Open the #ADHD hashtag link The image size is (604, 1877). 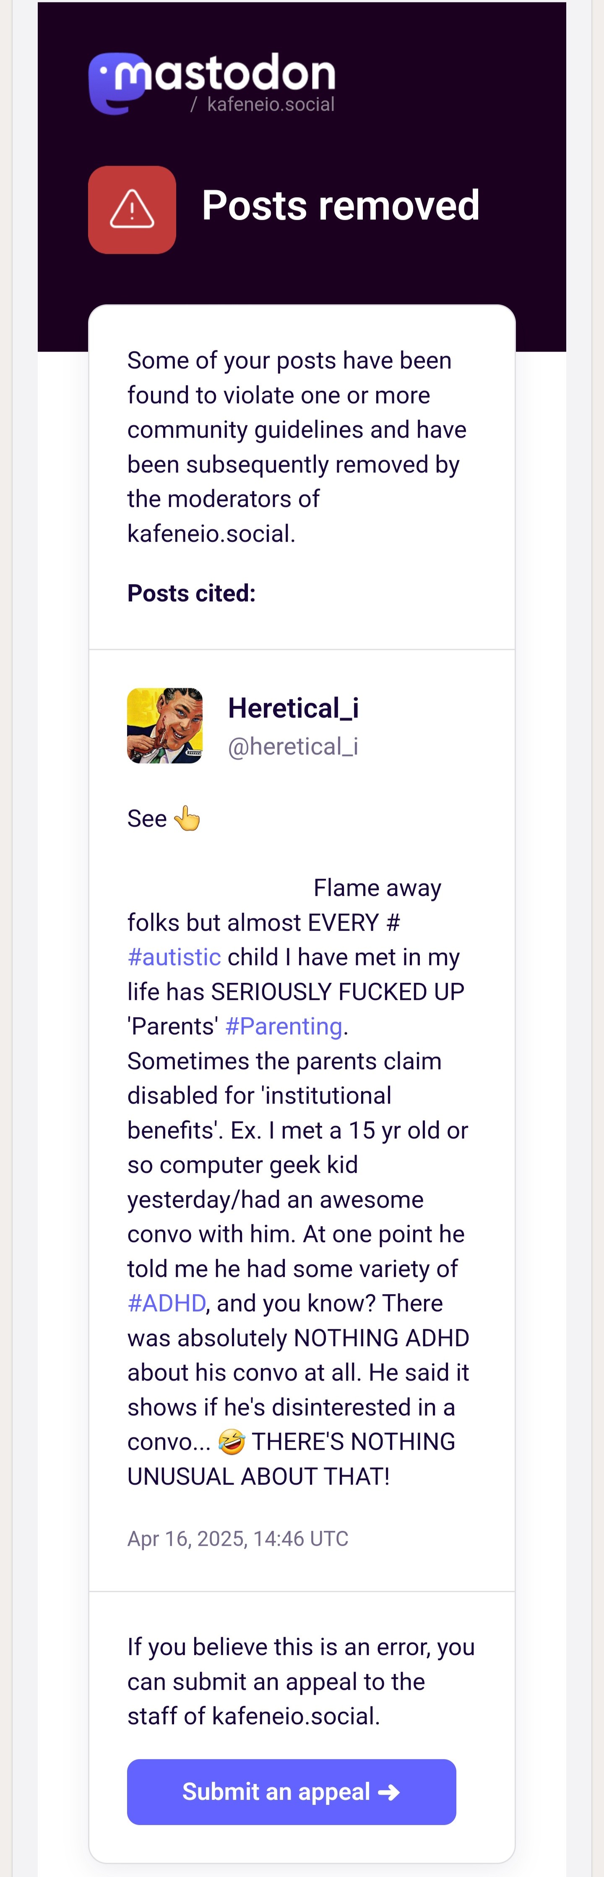[x=167, y=1303]
